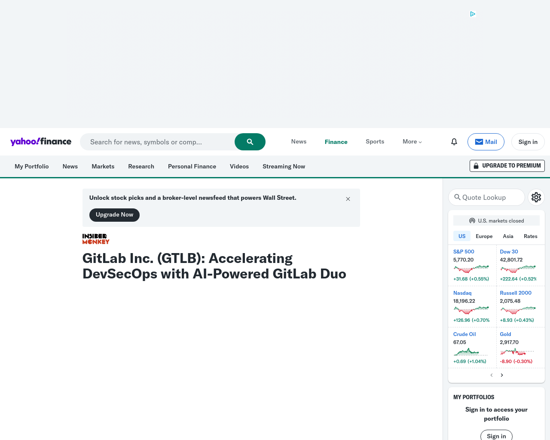Click Upgrade to Premium button
Image resolution: width=550 pixels, height=440 pixels.
pyautogui.click(x=507, y=166)
